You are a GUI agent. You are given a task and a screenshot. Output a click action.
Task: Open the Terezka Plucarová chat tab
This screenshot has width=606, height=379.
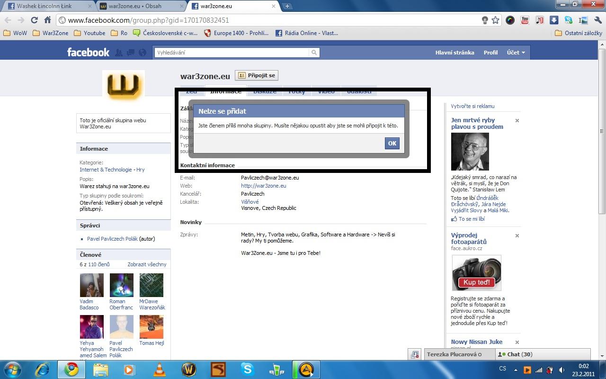(459, 354)
